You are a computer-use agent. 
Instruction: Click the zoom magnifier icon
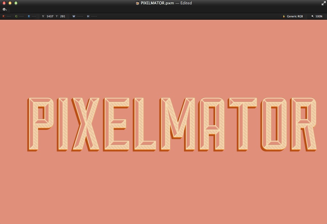point(312,16)
